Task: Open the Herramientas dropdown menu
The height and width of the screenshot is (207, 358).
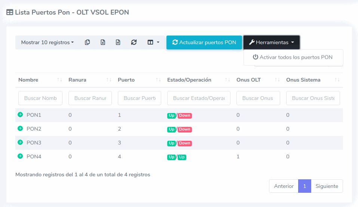Action: [x=271, y=42]
